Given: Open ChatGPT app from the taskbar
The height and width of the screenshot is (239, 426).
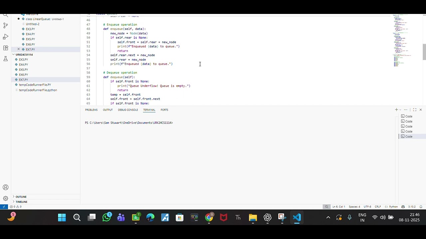Looking at the screenshot, I should click(x=268, y=218).
